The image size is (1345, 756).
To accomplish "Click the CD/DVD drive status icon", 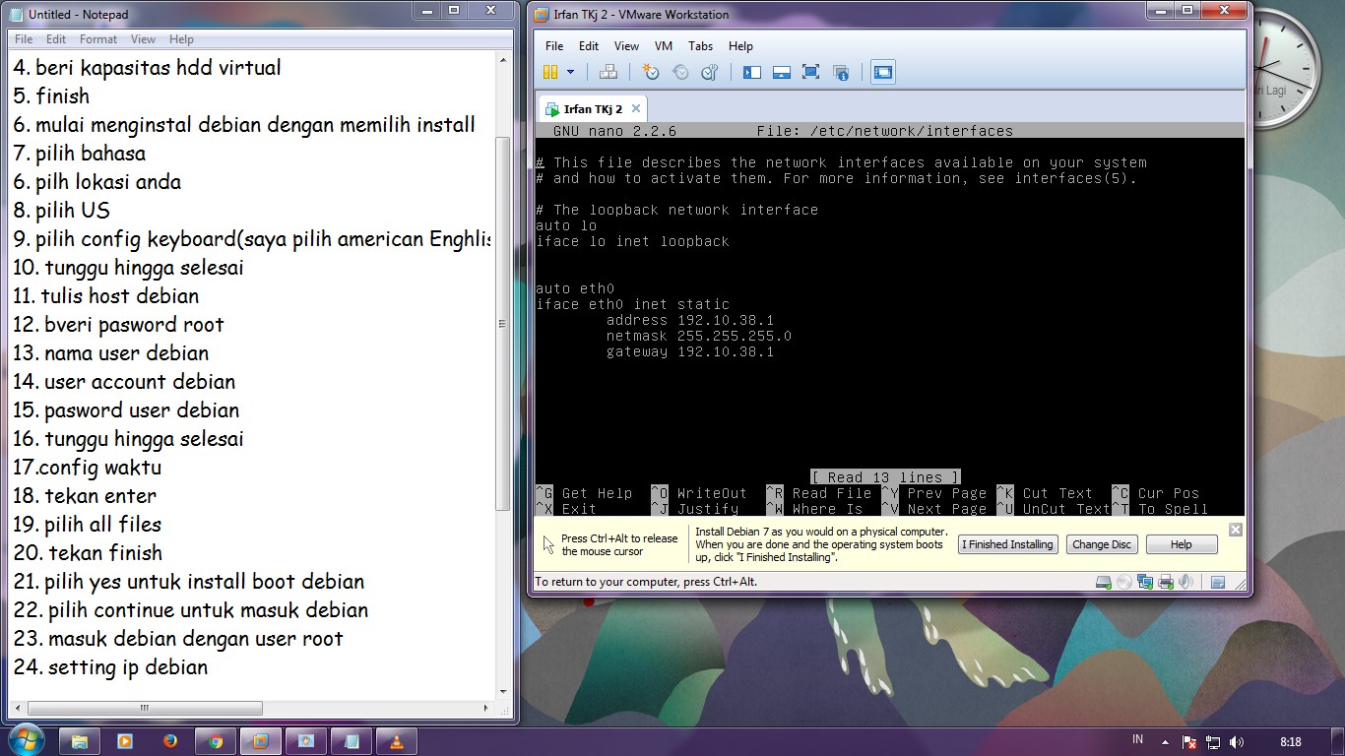I will point(1124,582).
